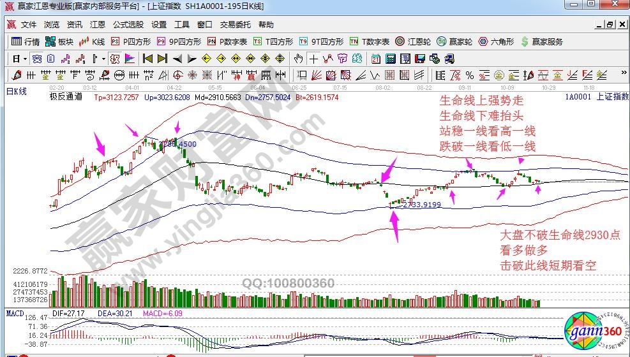Click the calendar icon in toolbar
Image resolution: width=630 pixels, height=357 pixels.
tap(375, 59)
